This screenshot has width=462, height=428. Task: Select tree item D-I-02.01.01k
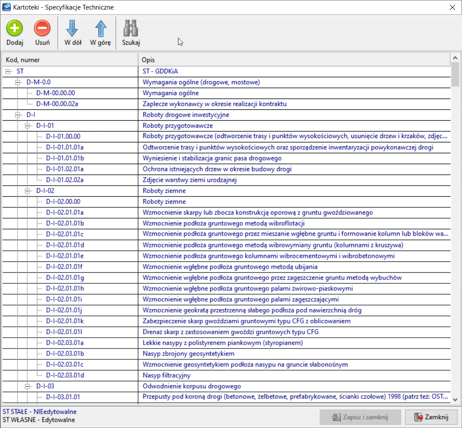coord(65,321)
